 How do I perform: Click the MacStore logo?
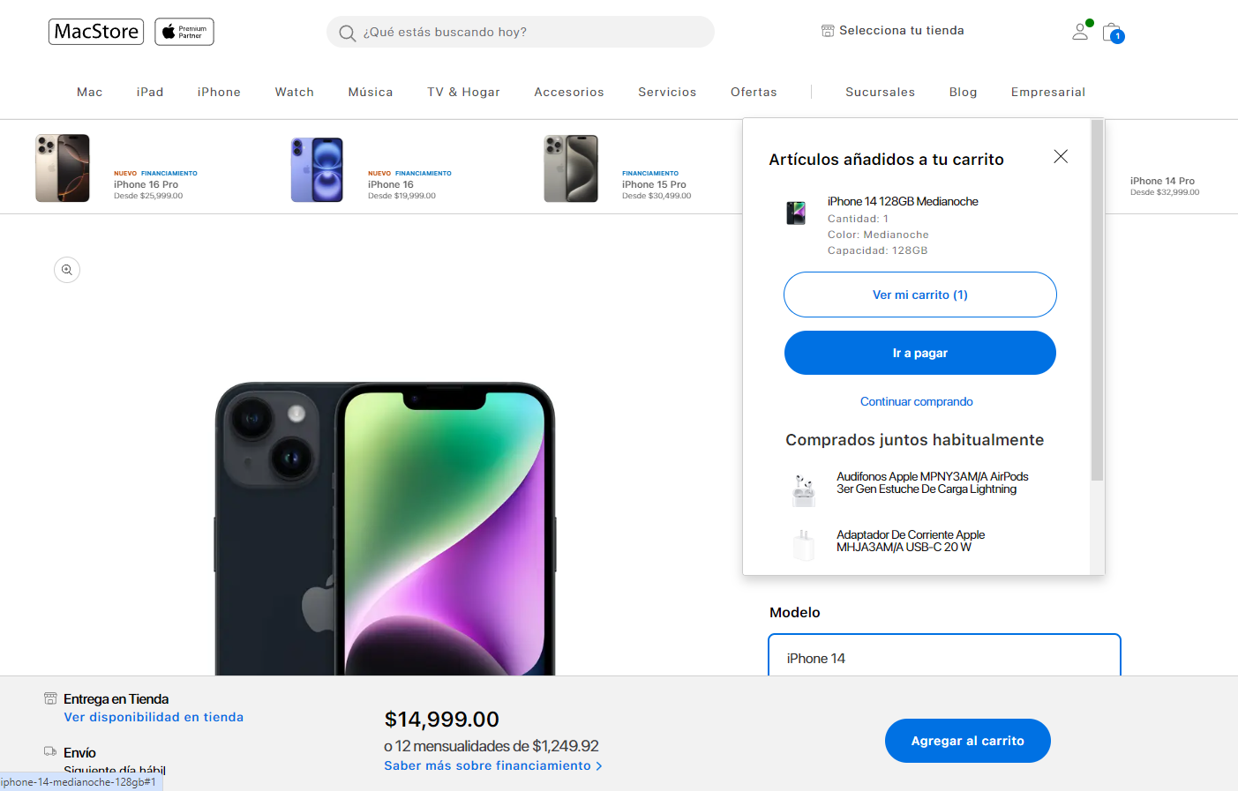[95, 31]
